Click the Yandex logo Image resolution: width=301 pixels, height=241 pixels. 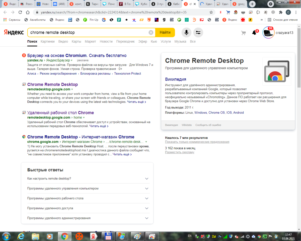click(x=14, y=32)
